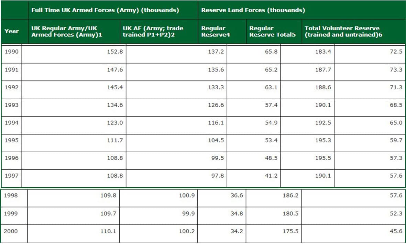The image size is (406, 244).
Task: Click the value "65.0"
Action: [x=396, y=122]
